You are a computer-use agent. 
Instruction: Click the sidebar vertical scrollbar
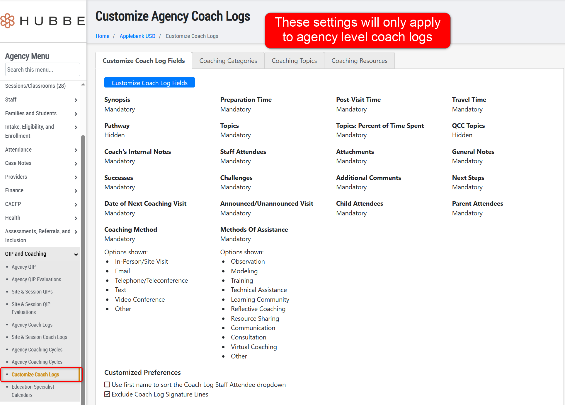[x=83, y=263]
